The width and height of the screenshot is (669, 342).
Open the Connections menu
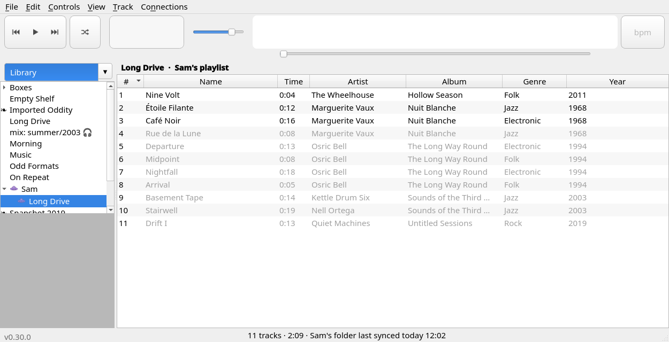(164, 7)
